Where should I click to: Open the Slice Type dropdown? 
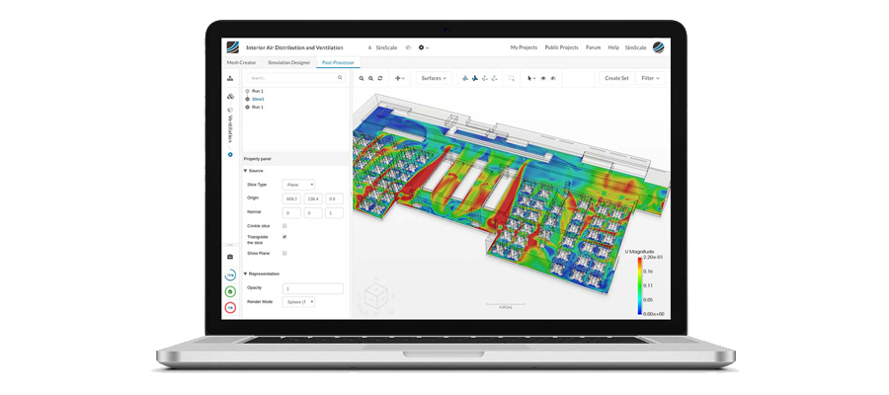298,185
